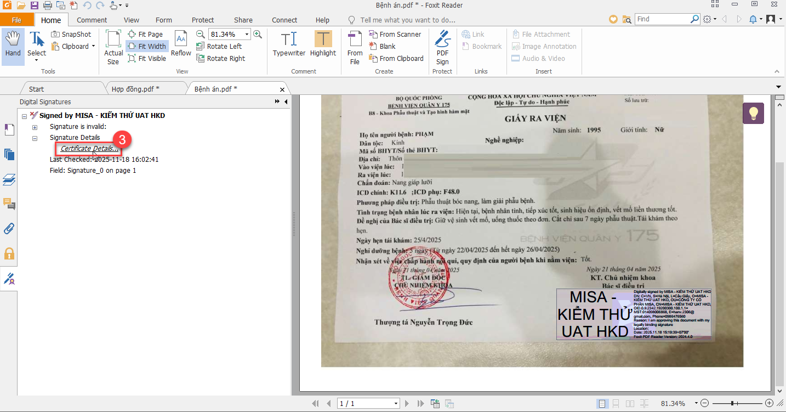Select the Typewriter tool

(289, 44)
